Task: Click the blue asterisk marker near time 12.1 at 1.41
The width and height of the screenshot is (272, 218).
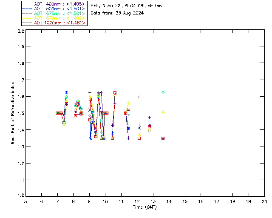Action: pos(139,128)
